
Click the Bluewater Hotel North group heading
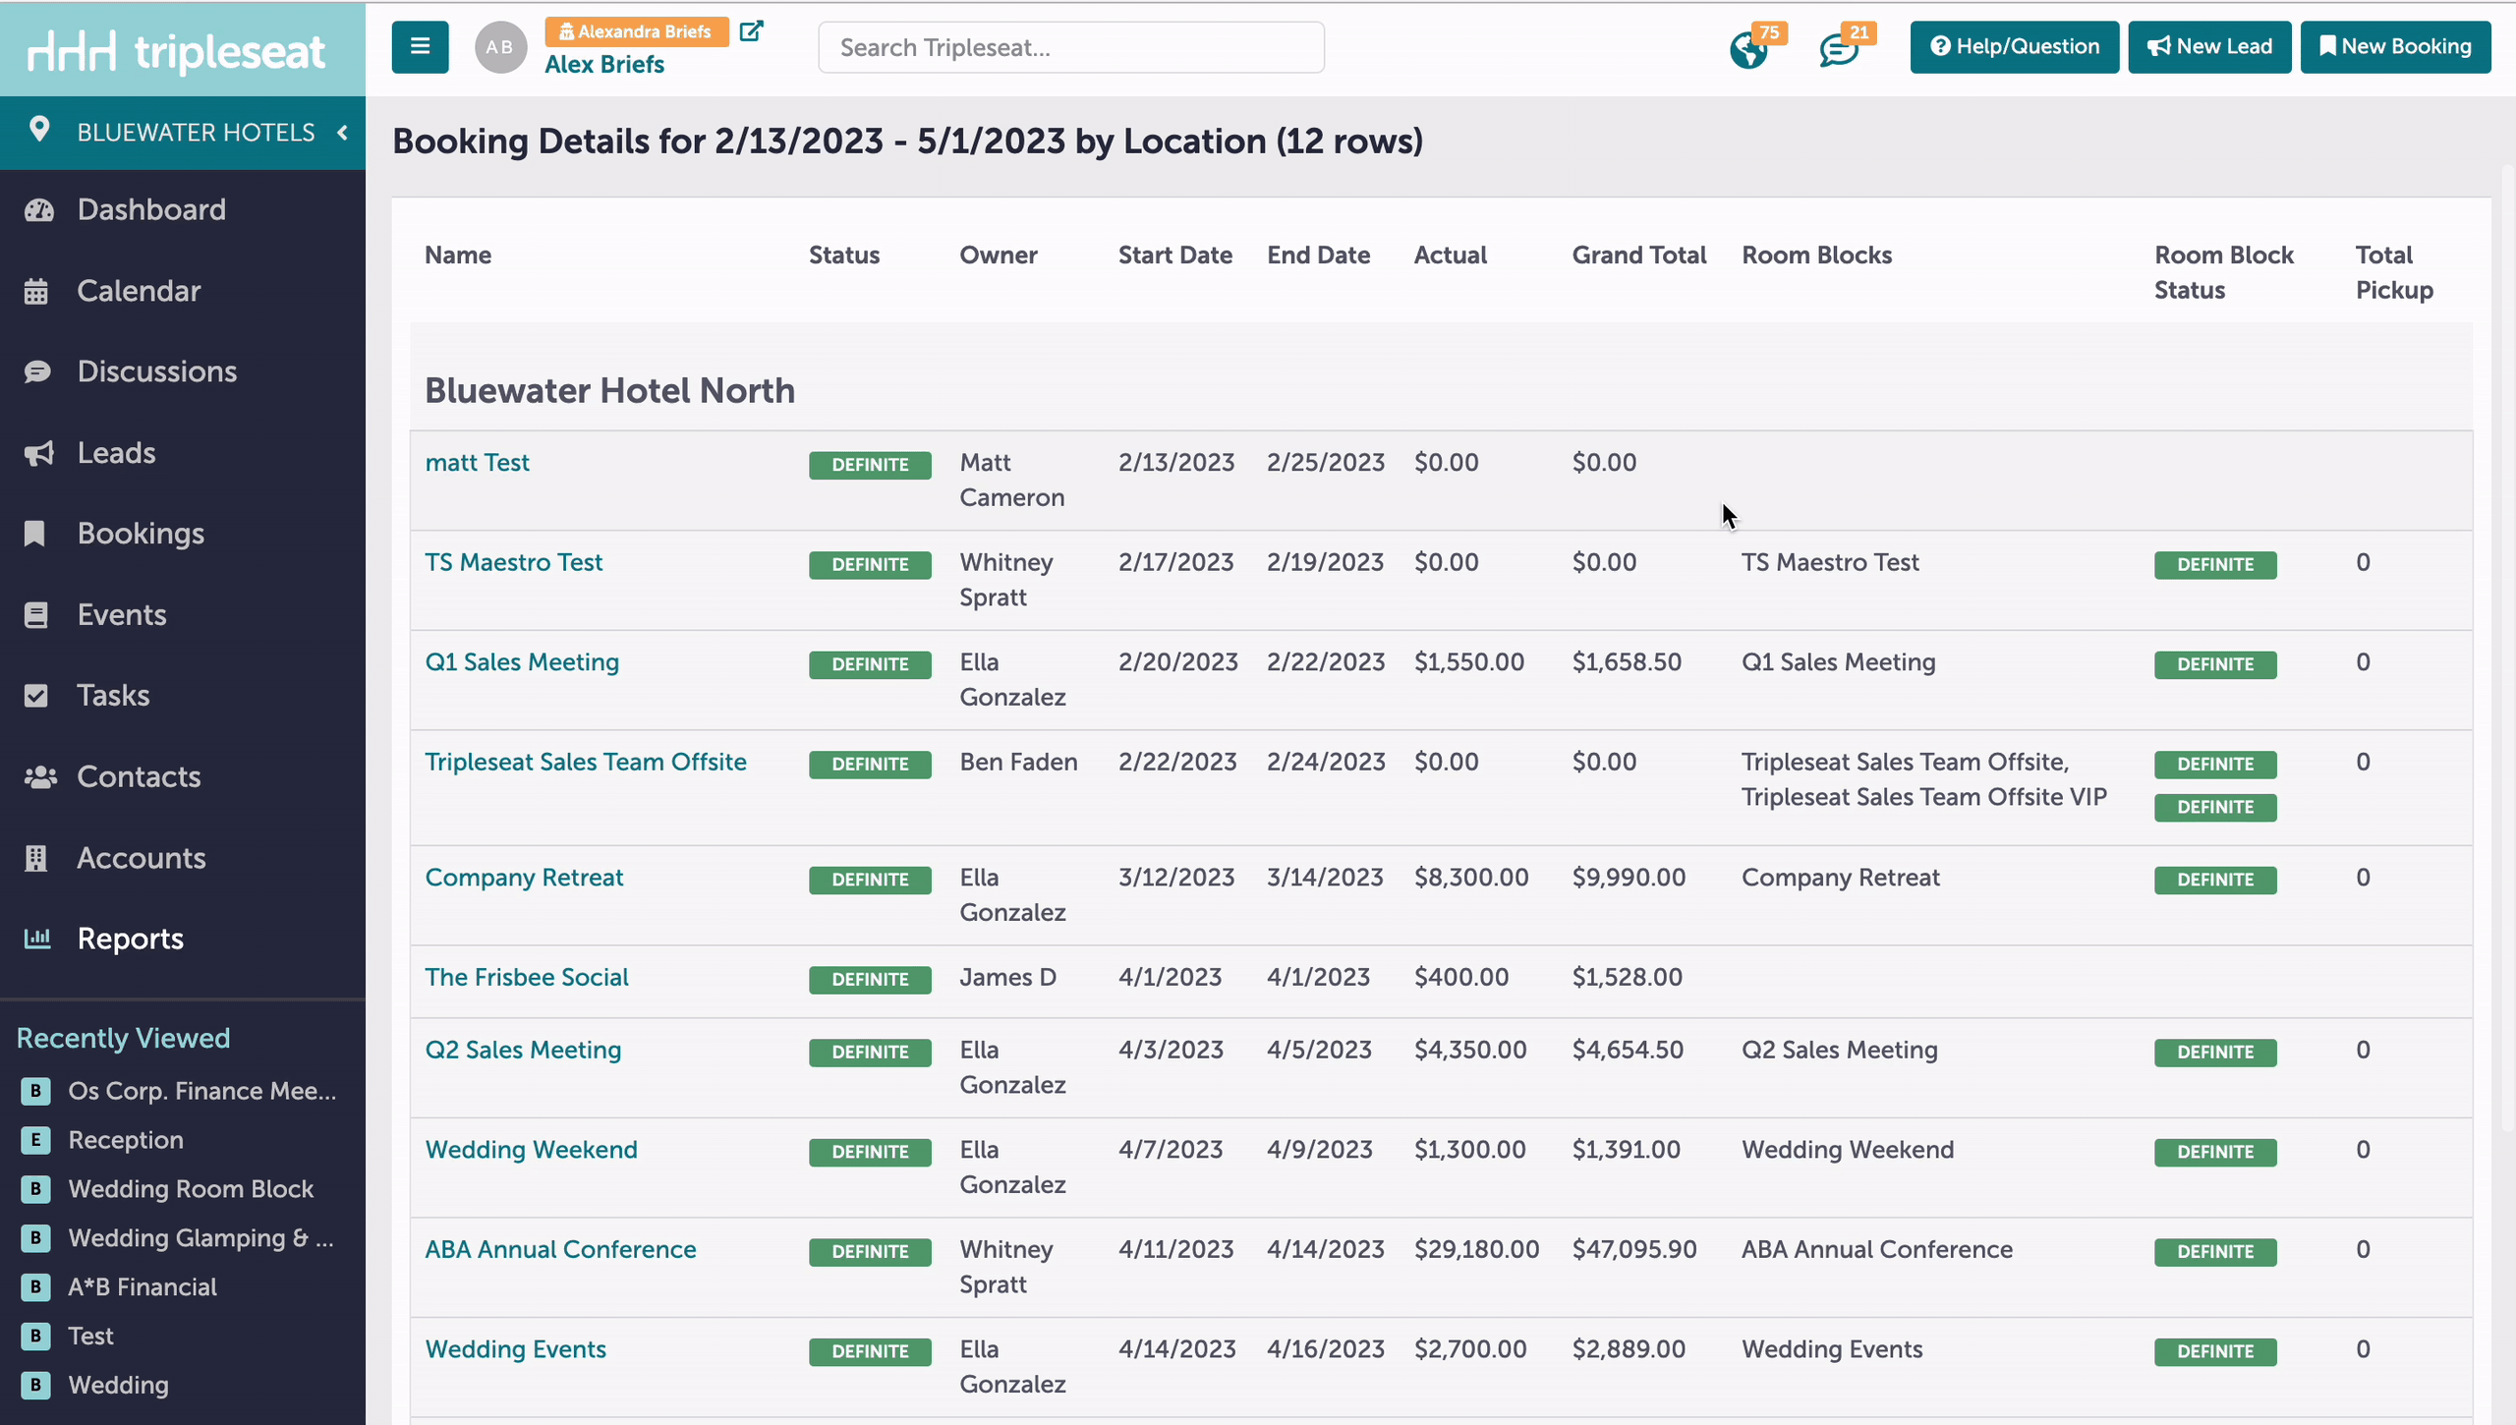[609, 391]
